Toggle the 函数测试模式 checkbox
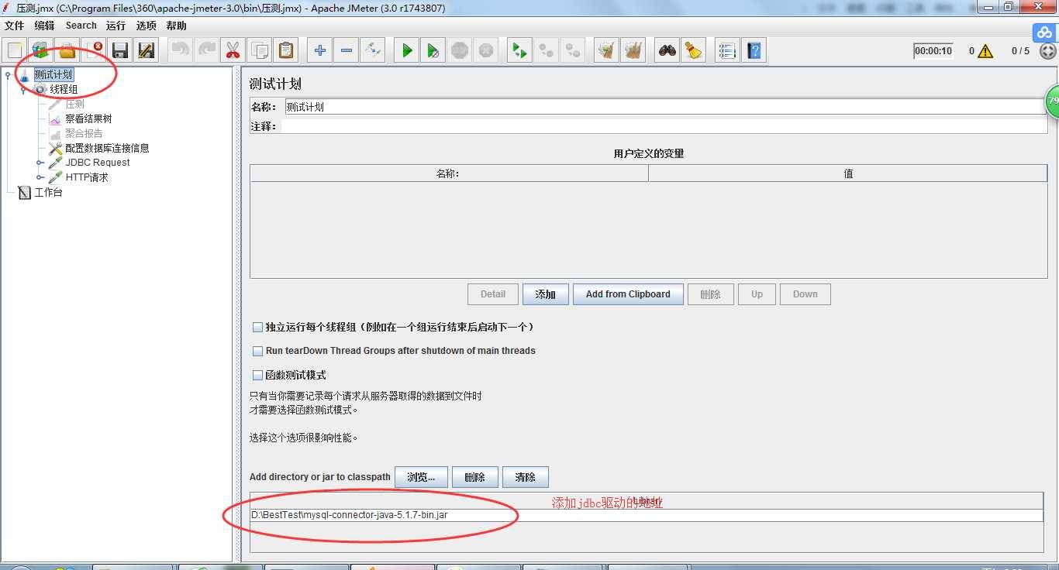 [x=258, y=375]
